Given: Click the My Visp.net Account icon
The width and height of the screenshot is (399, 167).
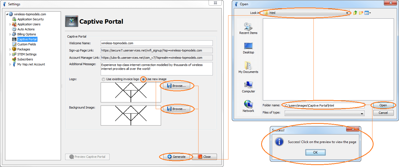Looking at the screenshot, I should coord(14,64).
